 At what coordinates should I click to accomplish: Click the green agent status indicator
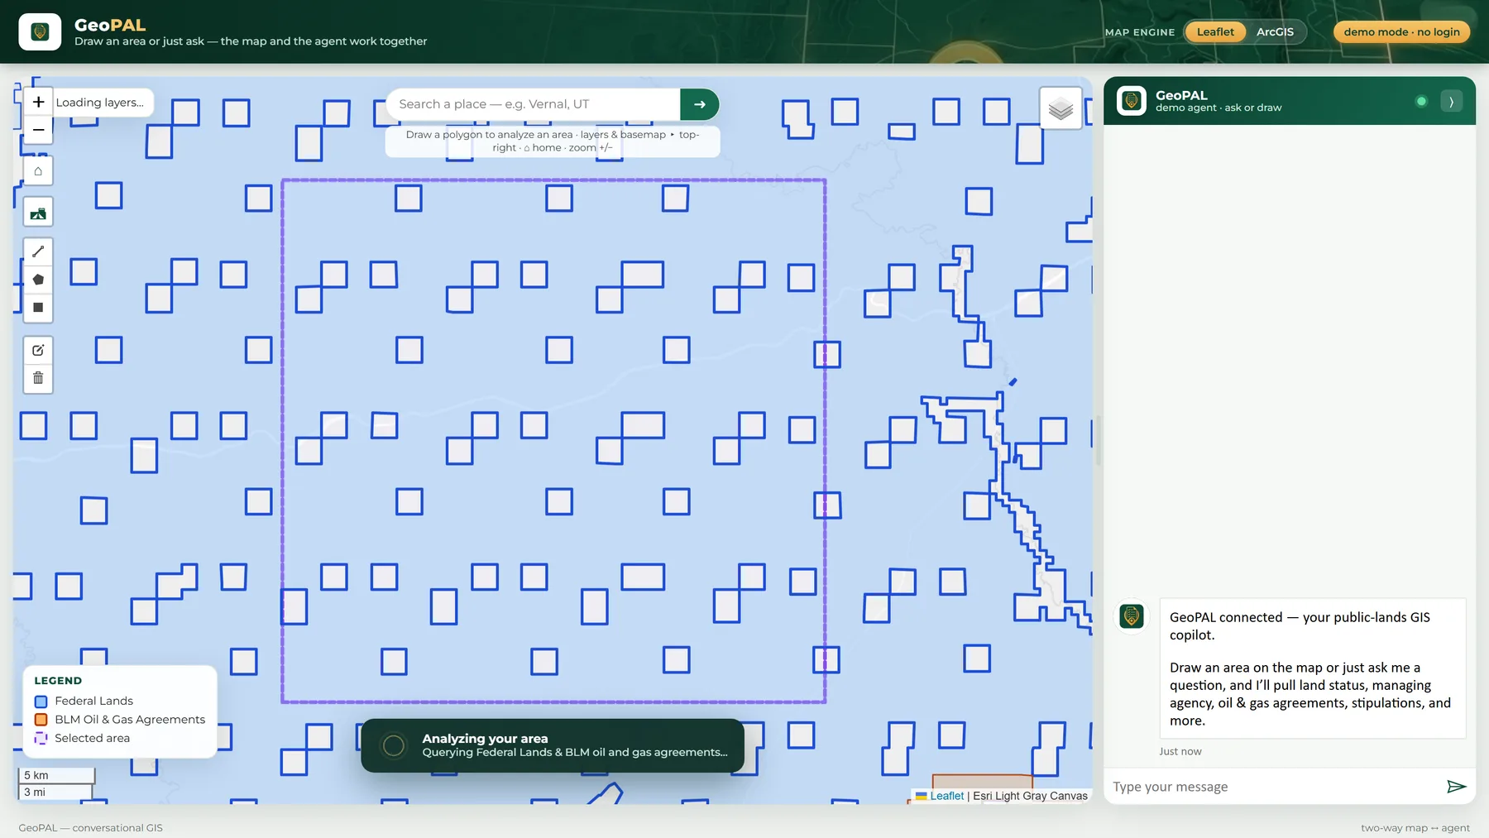[1421, 101]
